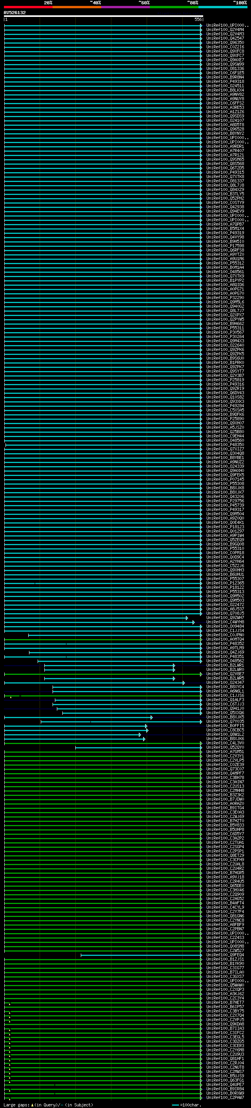The image size is (251, 1108).
Task: Click the yellow gap marker in C1JJS6 row
Action: pyautogui.click(x=11, y=696)
